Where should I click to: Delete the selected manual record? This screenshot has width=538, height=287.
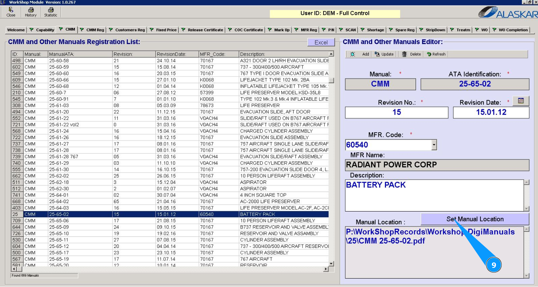(411, 54)
